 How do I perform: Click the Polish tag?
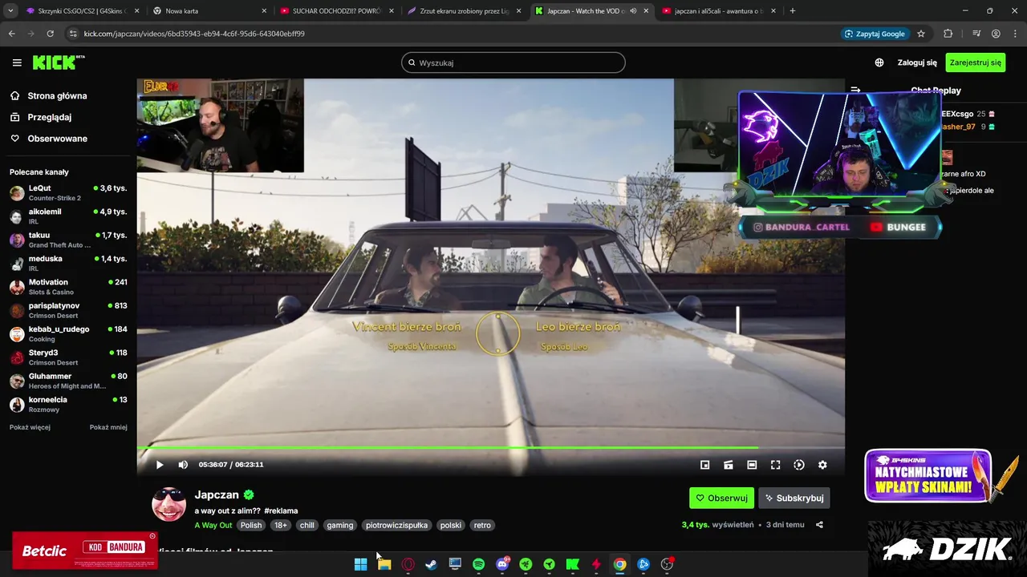click(x=251, y=525)
